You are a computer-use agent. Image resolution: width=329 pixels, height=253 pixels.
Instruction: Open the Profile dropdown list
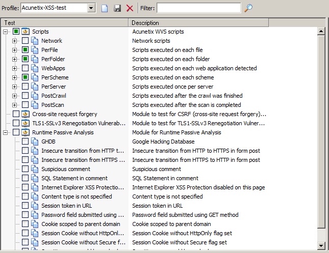(91, 8)
